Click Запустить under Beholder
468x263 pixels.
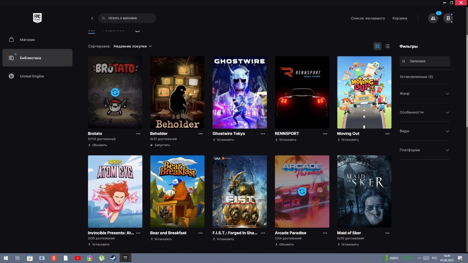pos(160,145)
